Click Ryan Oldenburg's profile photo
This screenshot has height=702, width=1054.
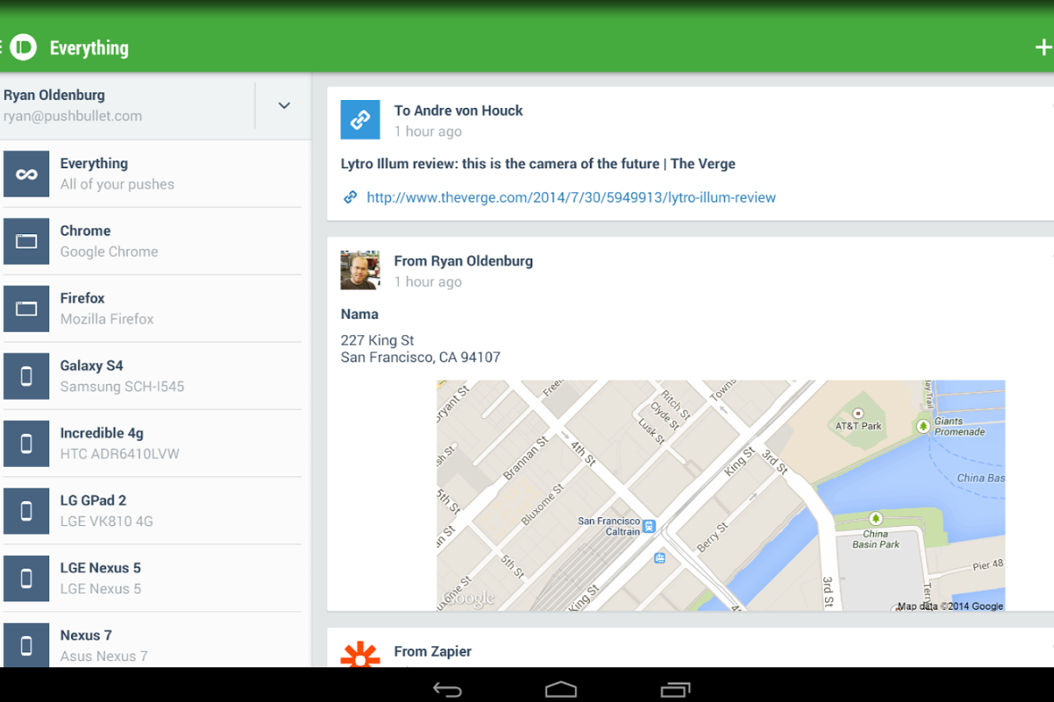[x=360, y=271]
